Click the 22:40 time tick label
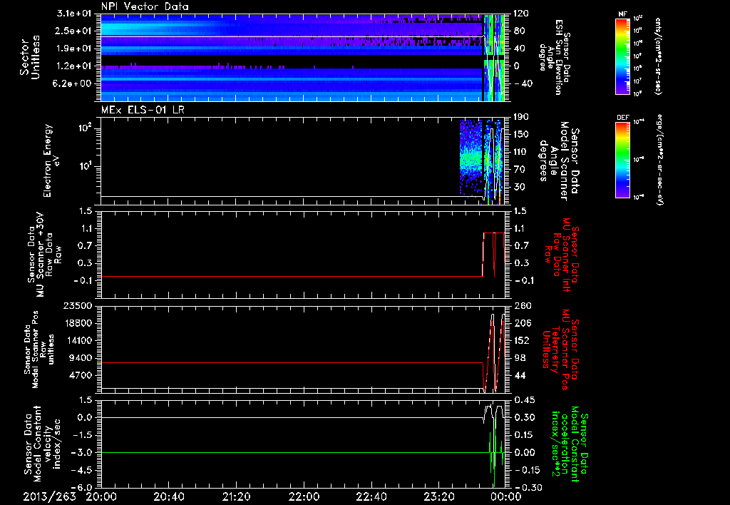The height and width of the screenshot is (505, 730). (371, 496)
